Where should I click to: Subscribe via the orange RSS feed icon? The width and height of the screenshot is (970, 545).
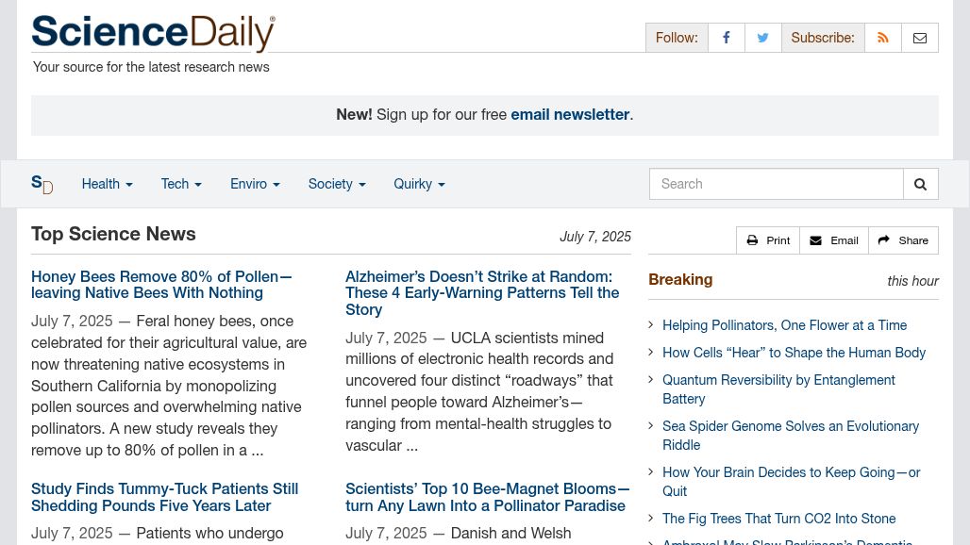click(883, 38)
